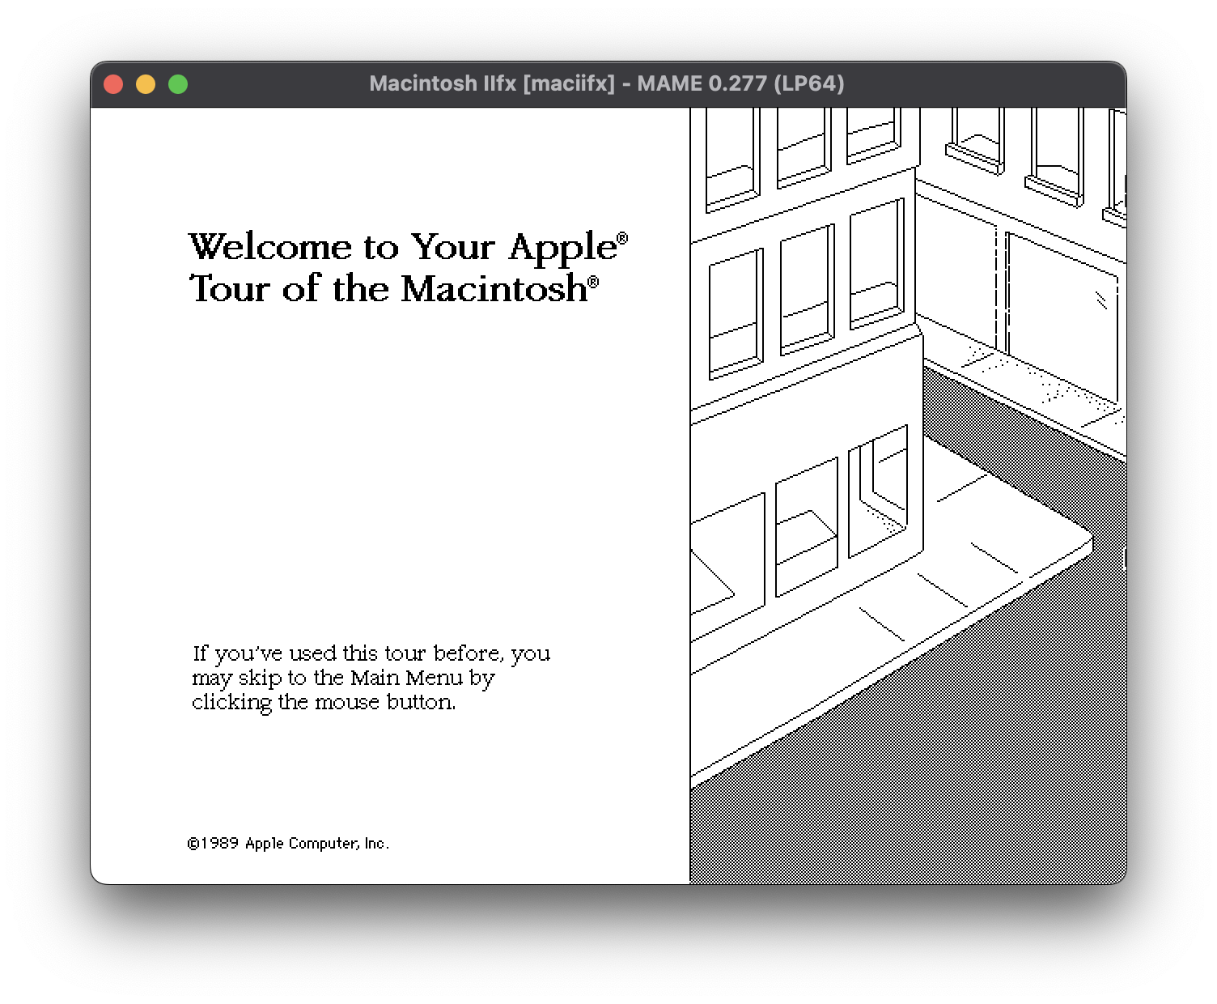Maximize the window using green button
The image size is (1217, 1004).
178,84
